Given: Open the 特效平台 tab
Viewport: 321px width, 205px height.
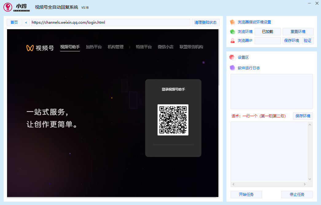Looking at the screenshot, I should (x=144, y=47).
